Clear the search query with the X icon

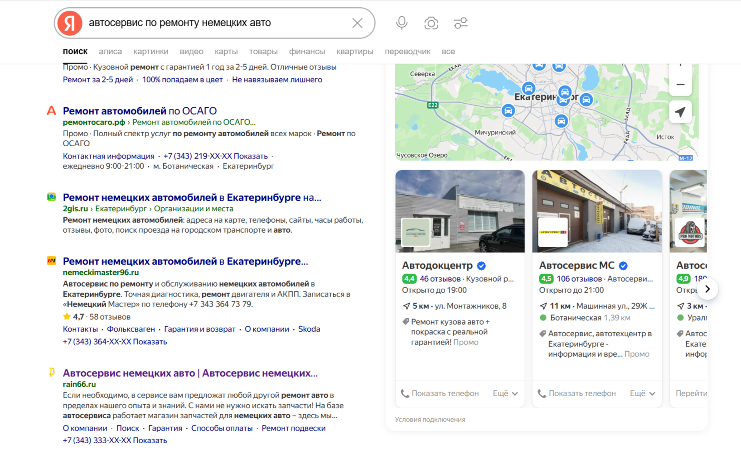[x=357, y=23]
